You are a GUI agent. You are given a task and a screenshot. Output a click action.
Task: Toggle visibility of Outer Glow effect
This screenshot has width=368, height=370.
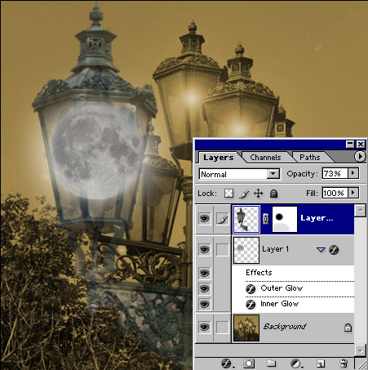click(x=204, y=288)
